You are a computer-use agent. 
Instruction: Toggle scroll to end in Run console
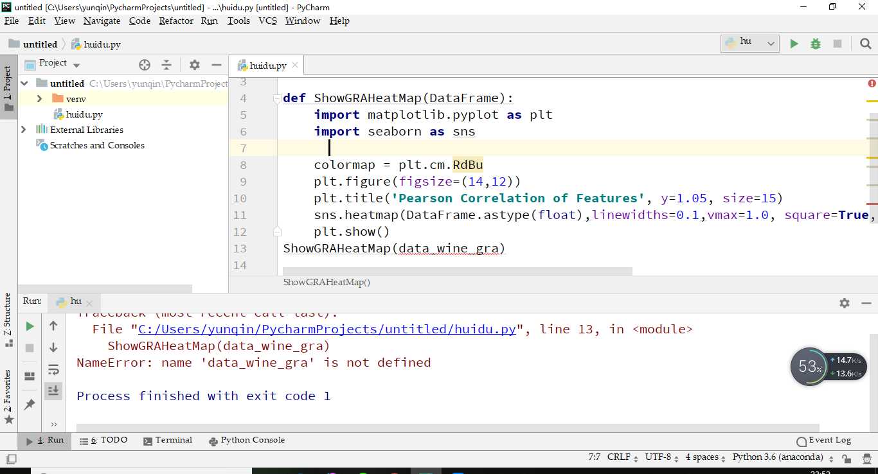click(x=53, y=391)
